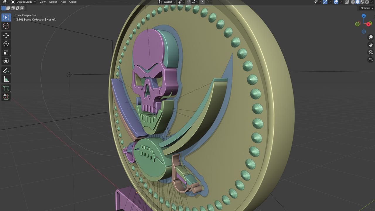Click the zoom magnifier viewport icon

pos(371,37)
